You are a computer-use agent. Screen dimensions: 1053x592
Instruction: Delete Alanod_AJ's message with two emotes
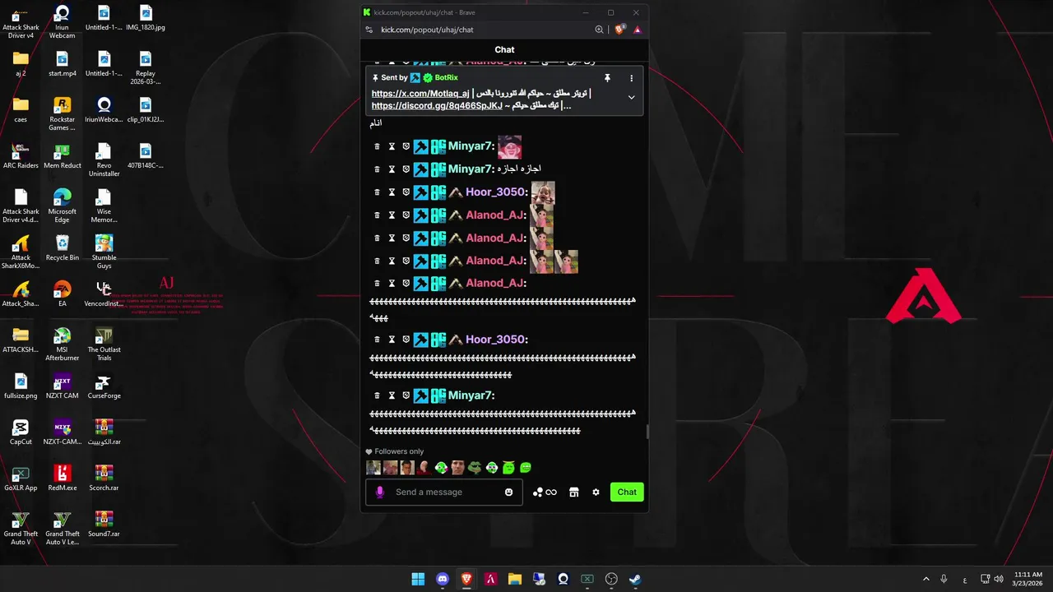click(x=378, y=261)
